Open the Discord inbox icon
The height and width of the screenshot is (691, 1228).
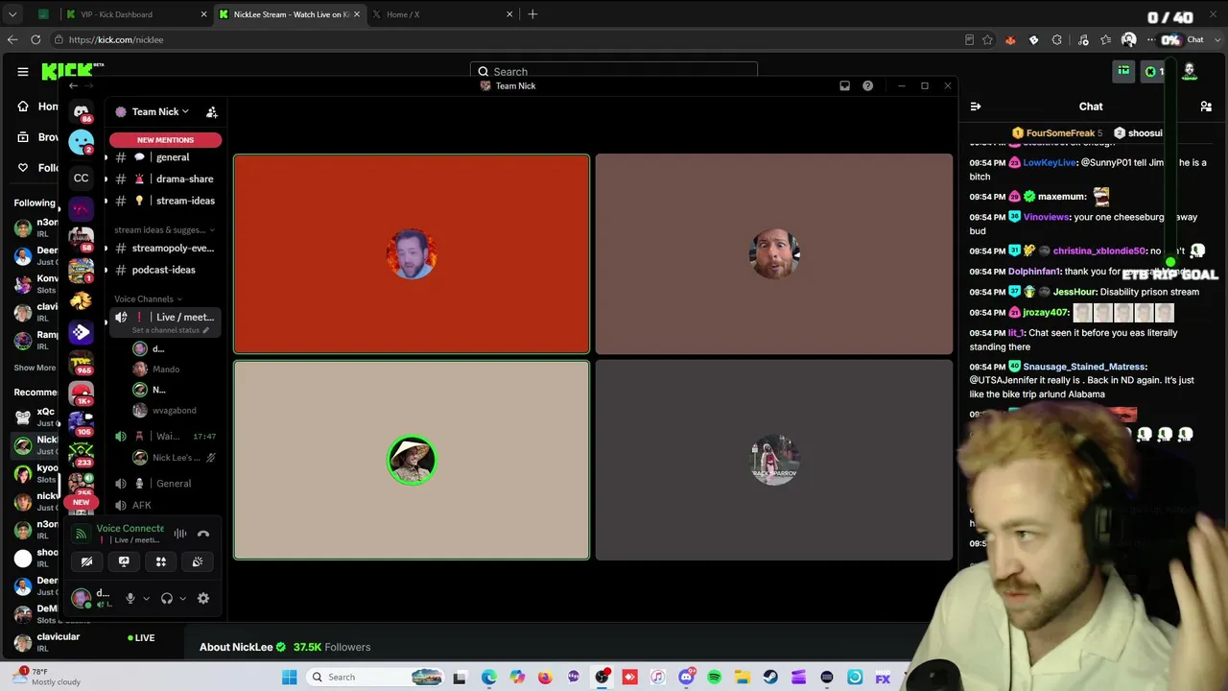(844, 85)
